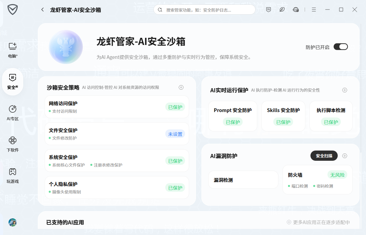Click the 沙箱安全策略 heading
The height and width of the screenshot is (235, 366).
tap(63, 88)
